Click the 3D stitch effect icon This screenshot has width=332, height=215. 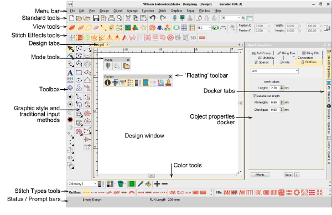[193, 38]
